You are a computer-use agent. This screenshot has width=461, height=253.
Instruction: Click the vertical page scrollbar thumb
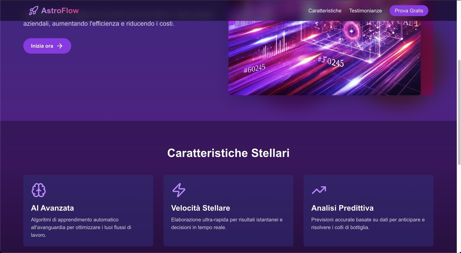[x=459, y=112]
